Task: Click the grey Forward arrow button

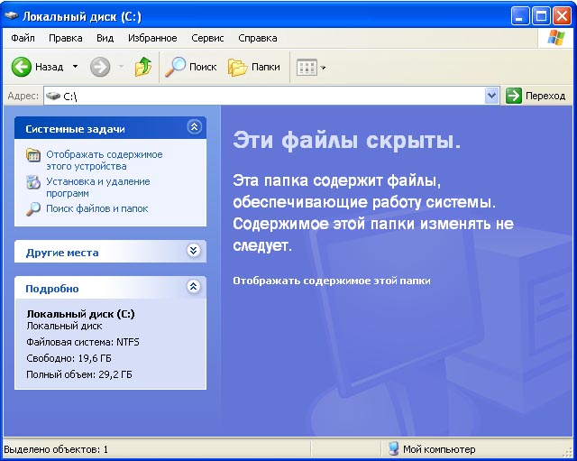Action: coord(100,67)
